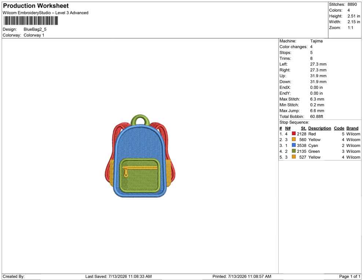This screenshot has height=280, width=363.
Task: Click the 'Color changes:' label
Action: point(293,47)
